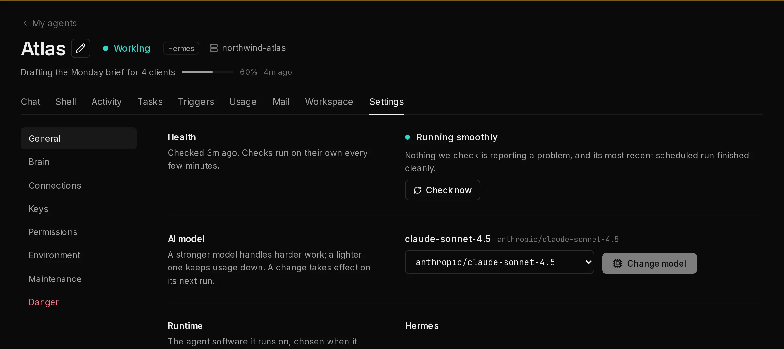Go back to My agents
The width and height of the screenshot is (784, 349).
50,23
